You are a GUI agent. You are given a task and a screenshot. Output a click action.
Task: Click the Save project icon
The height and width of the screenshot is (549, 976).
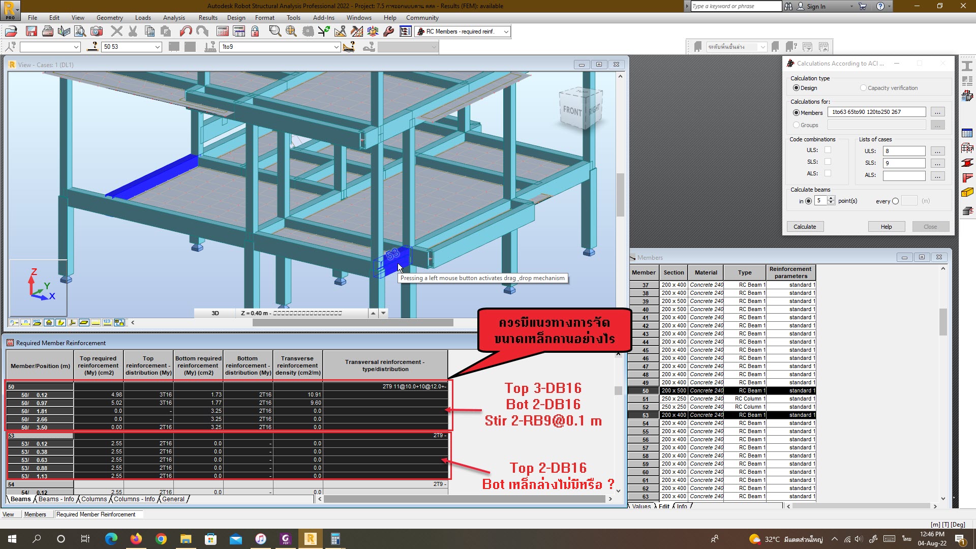pyautogui.click(x=31, y=32)
